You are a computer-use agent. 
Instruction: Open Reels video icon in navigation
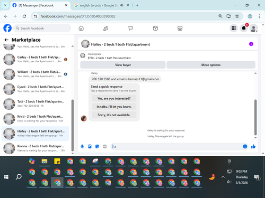pyautogui.click(x=155, y=28)
